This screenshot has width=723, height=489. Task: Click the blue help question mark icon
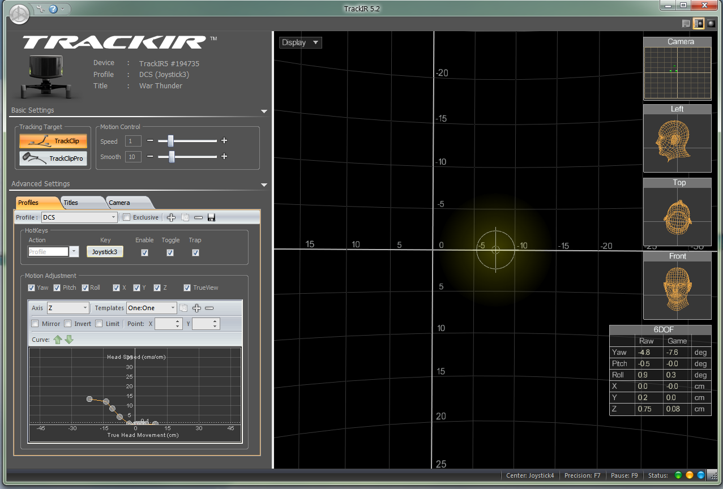(53, 9)
